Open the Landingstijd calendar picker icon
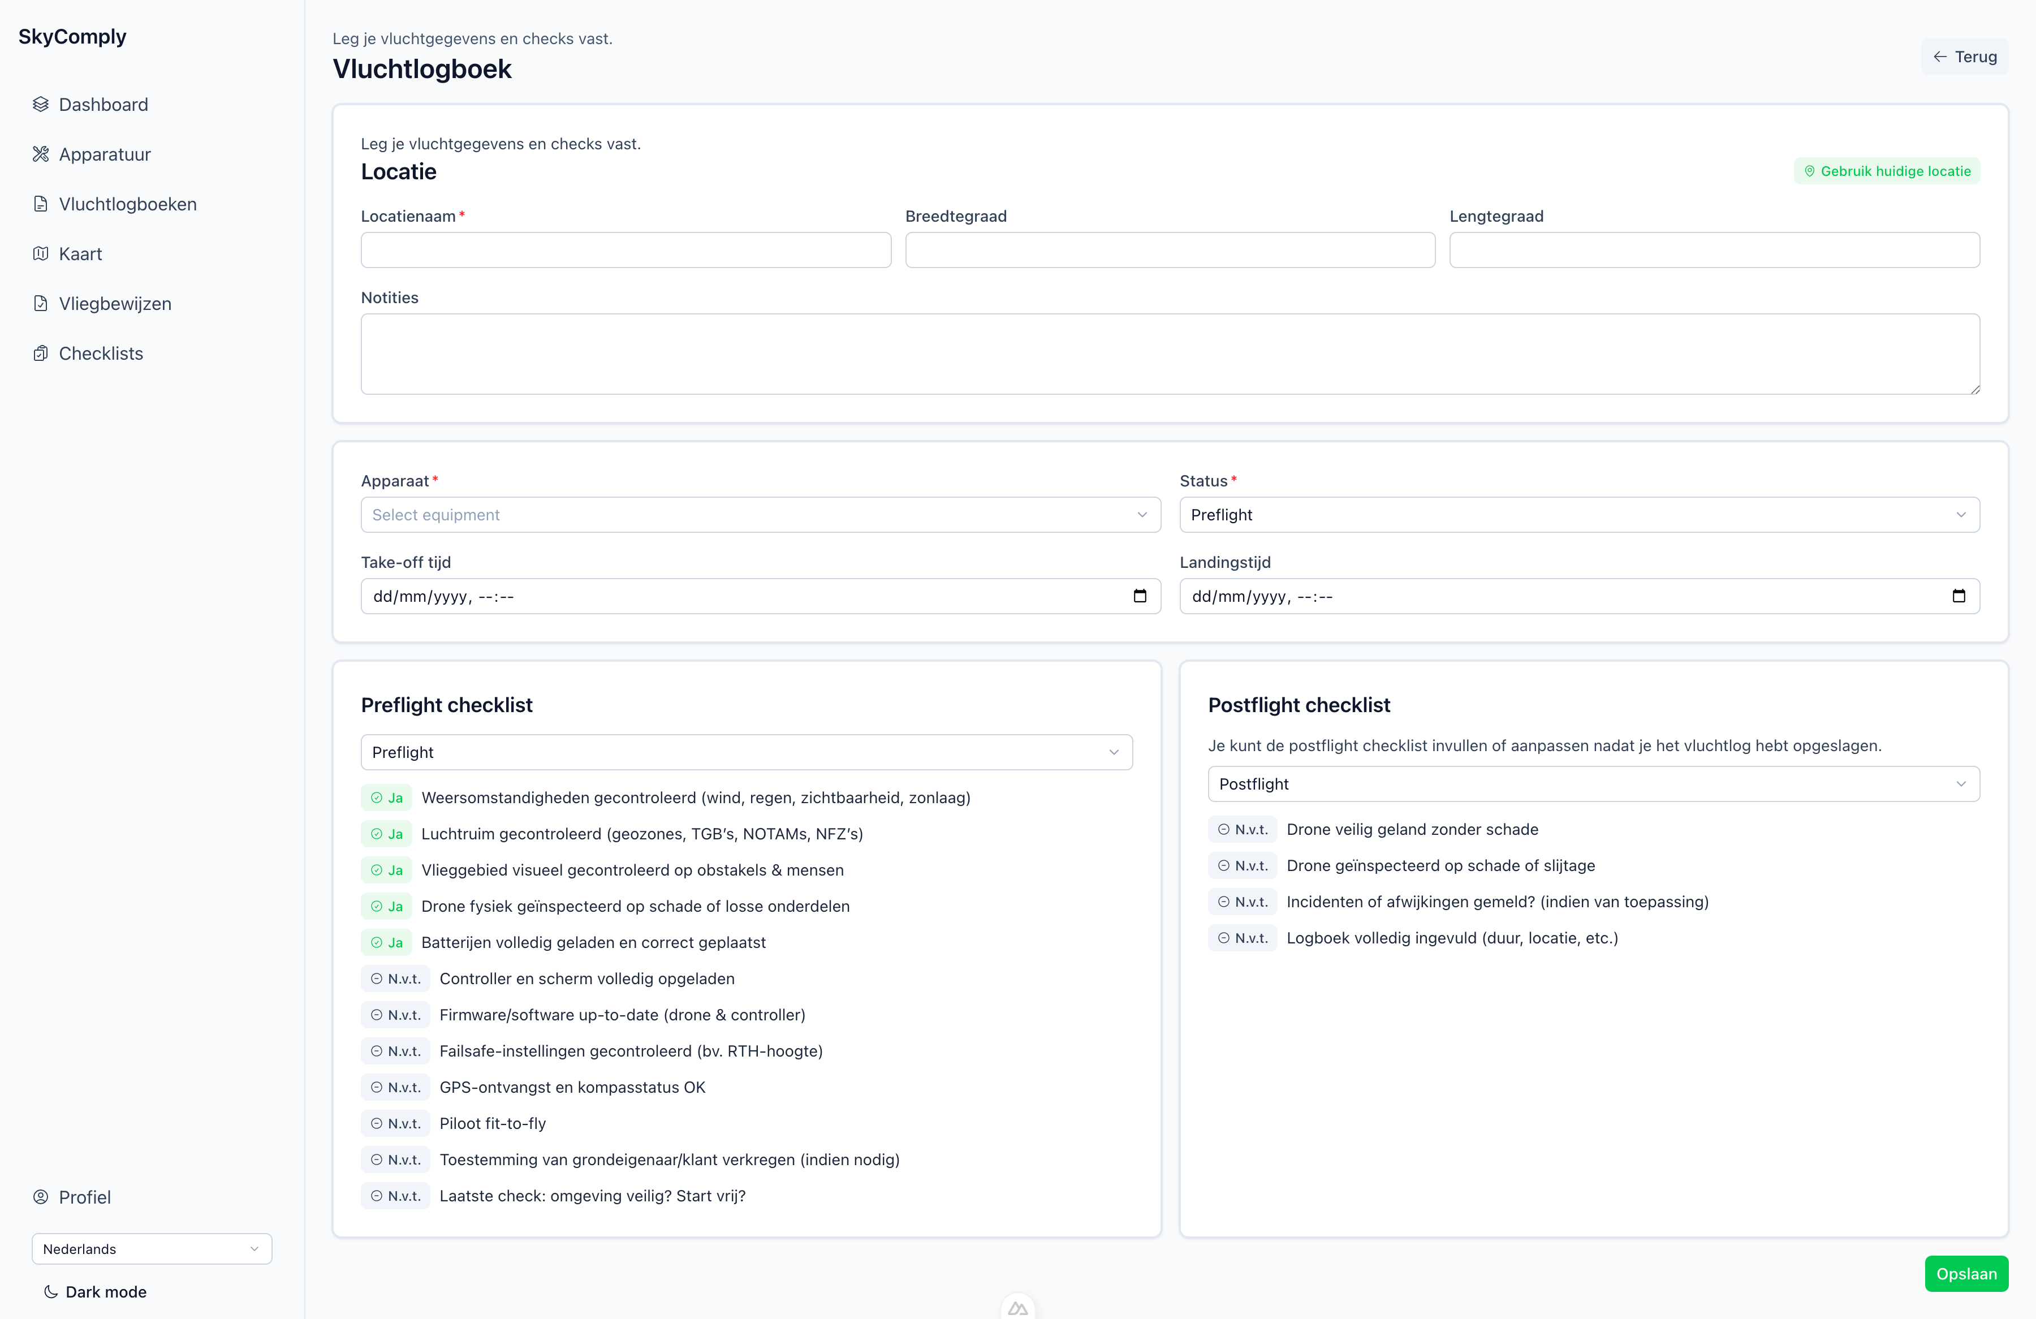Screen dimensions: 2036x1319 (1958, 596)
